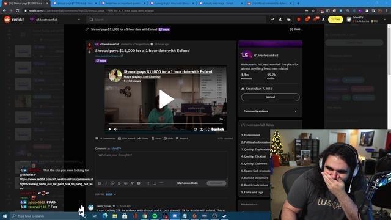Switch editor to Markdown Mode
Viewport: 391px width, 220px height.
coord(188,183)
